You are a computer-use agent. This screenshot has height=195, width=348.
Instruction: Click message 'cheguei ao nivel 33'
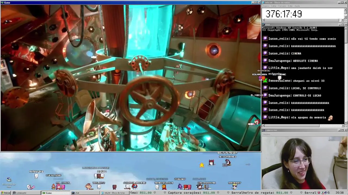(x=309, y=81)
